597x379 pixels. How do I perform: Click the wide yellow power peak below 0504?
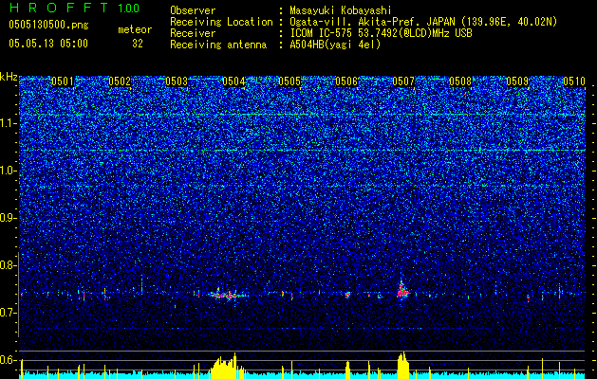pyautogui.click(x=227, y=367)
